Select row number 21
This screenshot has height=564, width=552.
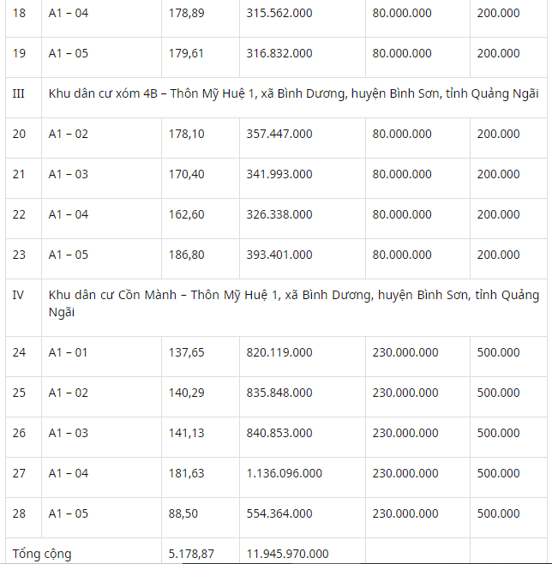tap(19, 175)
